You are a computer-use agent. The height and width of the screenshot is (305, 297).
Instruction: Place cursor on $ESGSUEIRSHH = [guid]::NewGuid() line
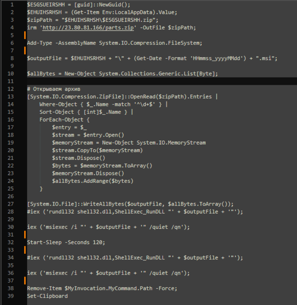(x=78, y=4)
